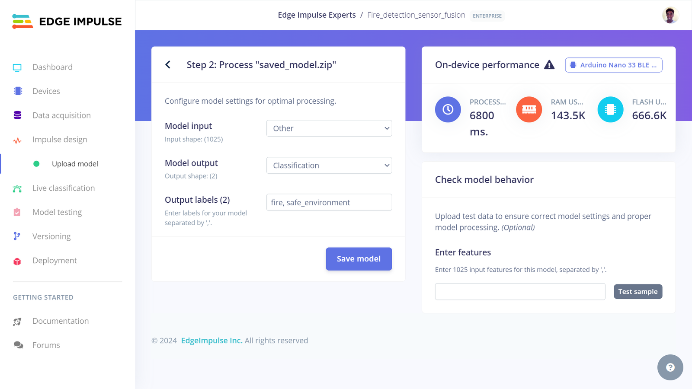692x389 pixels.
Task: Expand the Model input dropdown
Action: click(329, 128)
